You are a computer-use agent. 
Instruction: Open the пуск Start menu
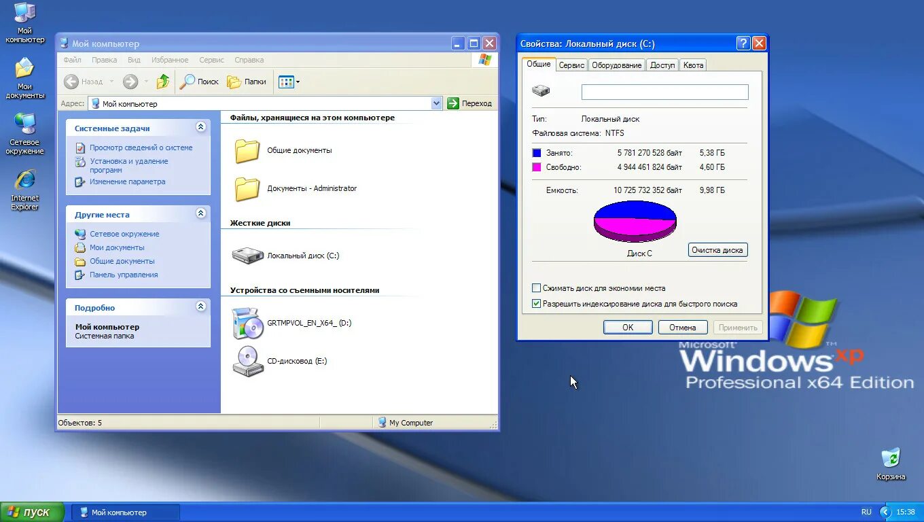(32, 512)
